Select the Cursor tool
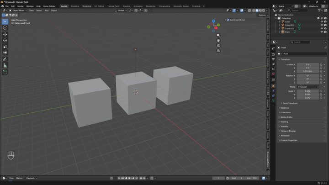This screenshot has height=185, width=329. click(x=5, y=28)
